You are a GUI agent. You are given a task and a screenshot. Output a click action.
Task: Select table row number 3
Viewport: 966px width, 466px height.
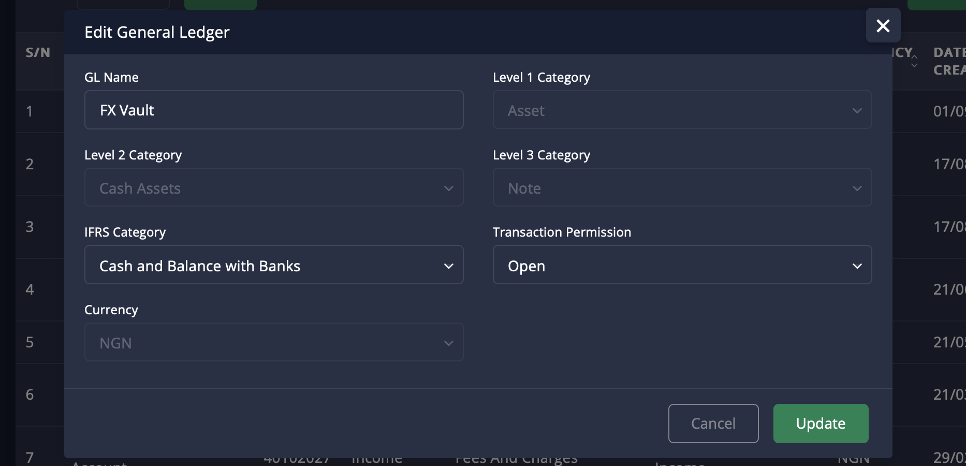pos(30,227)
